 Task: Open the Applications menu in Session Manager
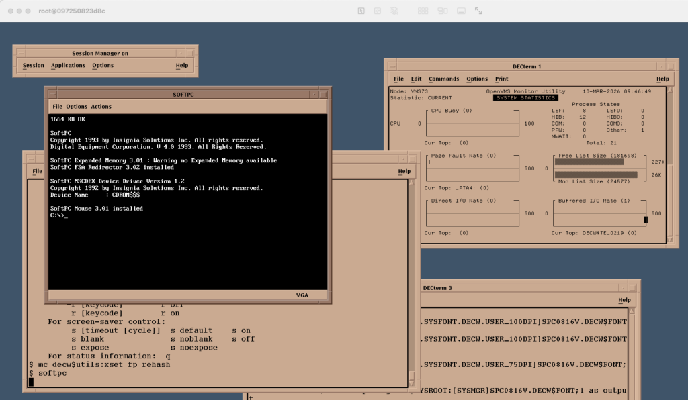[68, 66]
